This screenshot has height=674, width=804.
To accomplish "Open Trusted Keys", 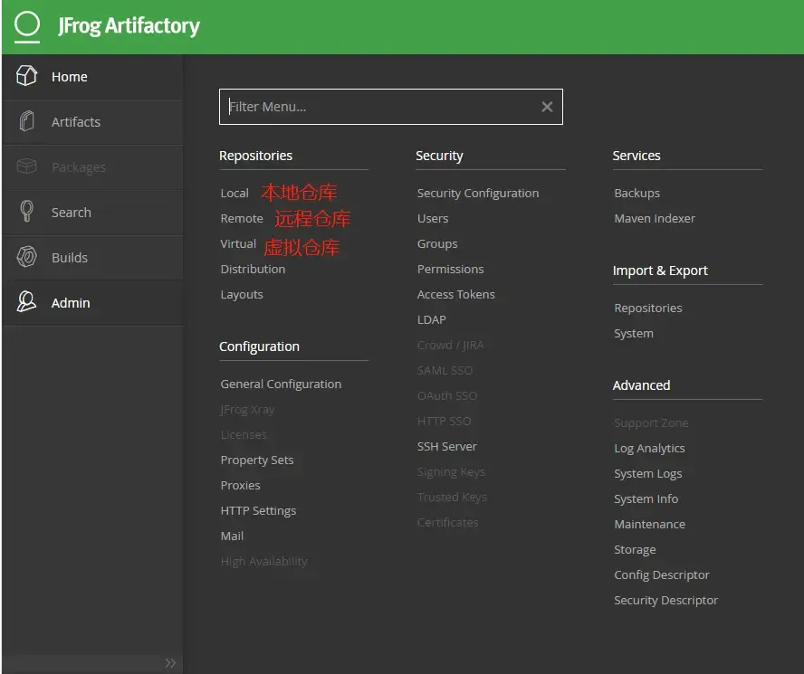I will (452, 498).
